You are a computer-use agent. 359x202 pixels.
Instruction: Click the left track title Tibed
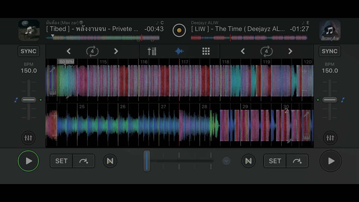point(92,29)
